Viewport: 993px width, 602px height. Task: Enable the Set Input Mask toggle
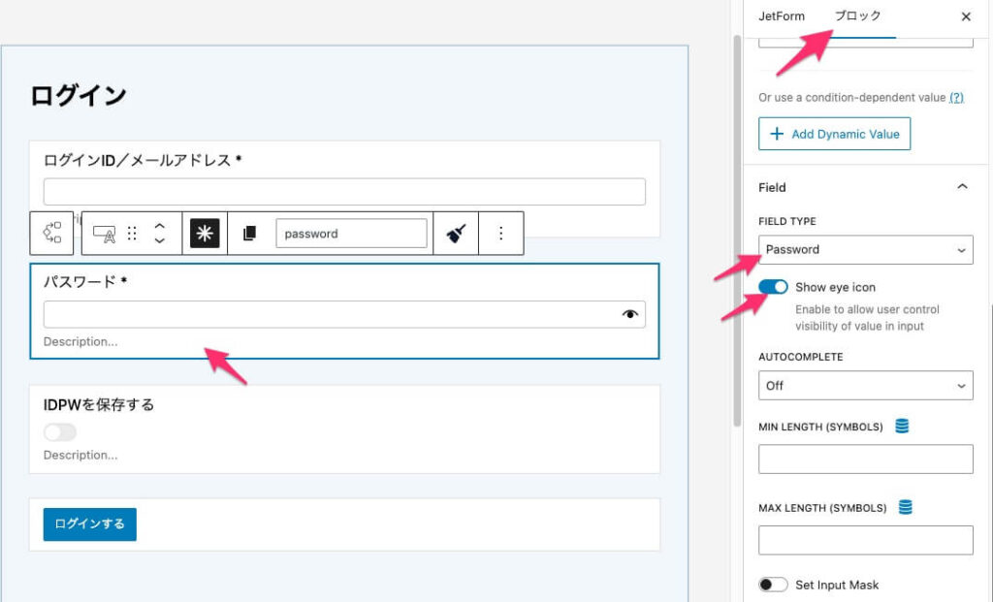[x=773, y=585]
